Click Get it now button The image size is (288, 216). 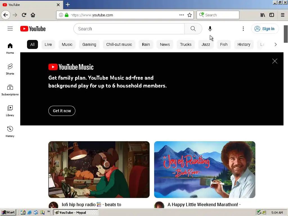[x=62, y=111]
